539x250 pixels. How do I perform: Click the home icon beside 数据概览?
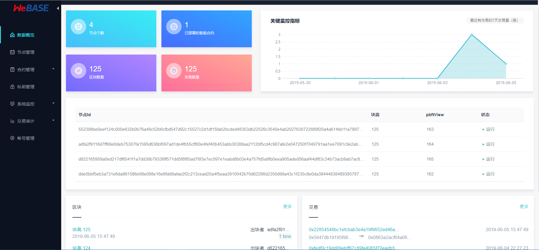12,35
